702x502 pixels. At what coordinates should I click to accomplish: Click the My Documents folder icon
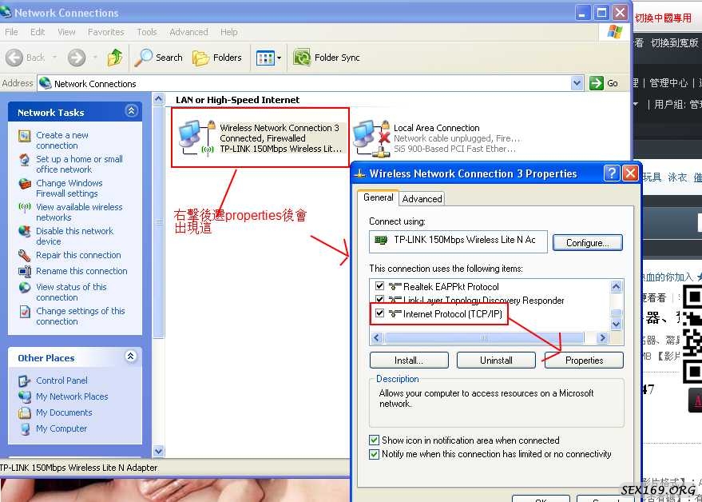tap(24, 412)
